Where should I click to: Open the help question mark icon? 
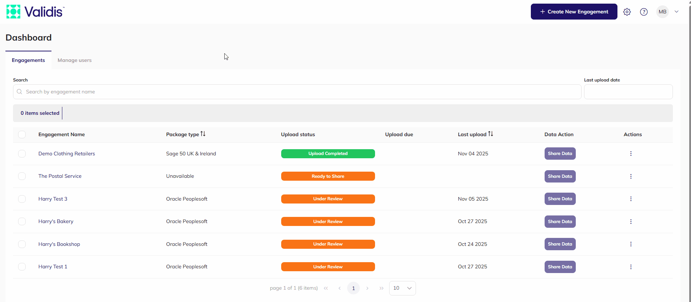pyautogui.click(x=644, y=12)
